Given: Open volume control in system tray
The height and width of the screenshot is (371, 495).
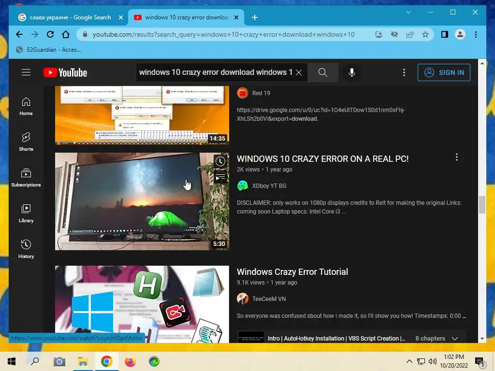Looking at the screenshot, I should pos(433,361).
